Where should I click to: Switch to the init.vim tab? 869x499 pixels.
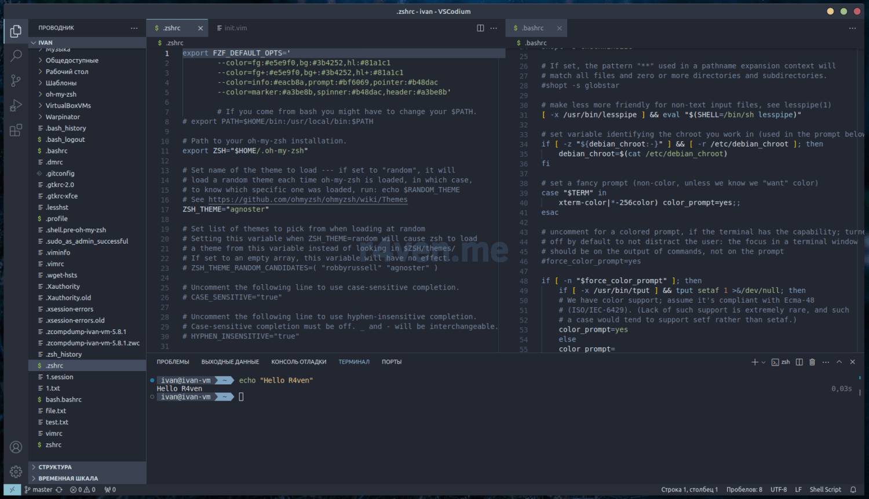point(235,28)
